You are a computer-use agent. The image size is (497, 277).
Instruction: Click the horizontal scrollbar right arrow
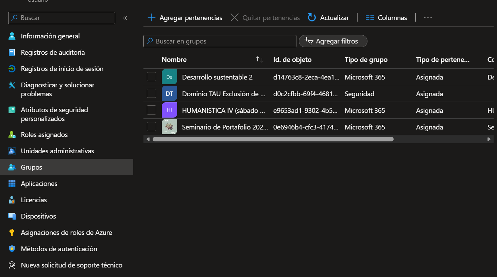(489, 139)
